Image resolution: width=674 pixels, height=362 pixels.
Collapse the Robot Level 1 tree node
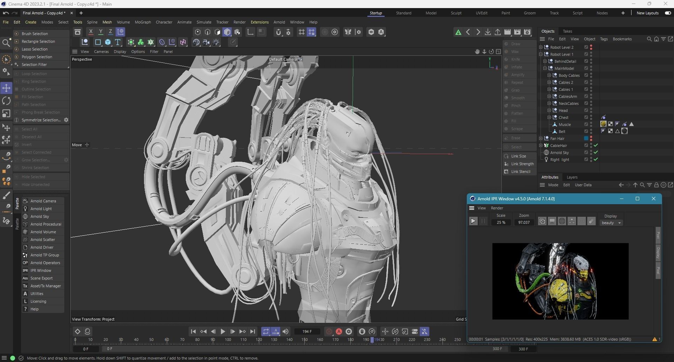point(541,54)
